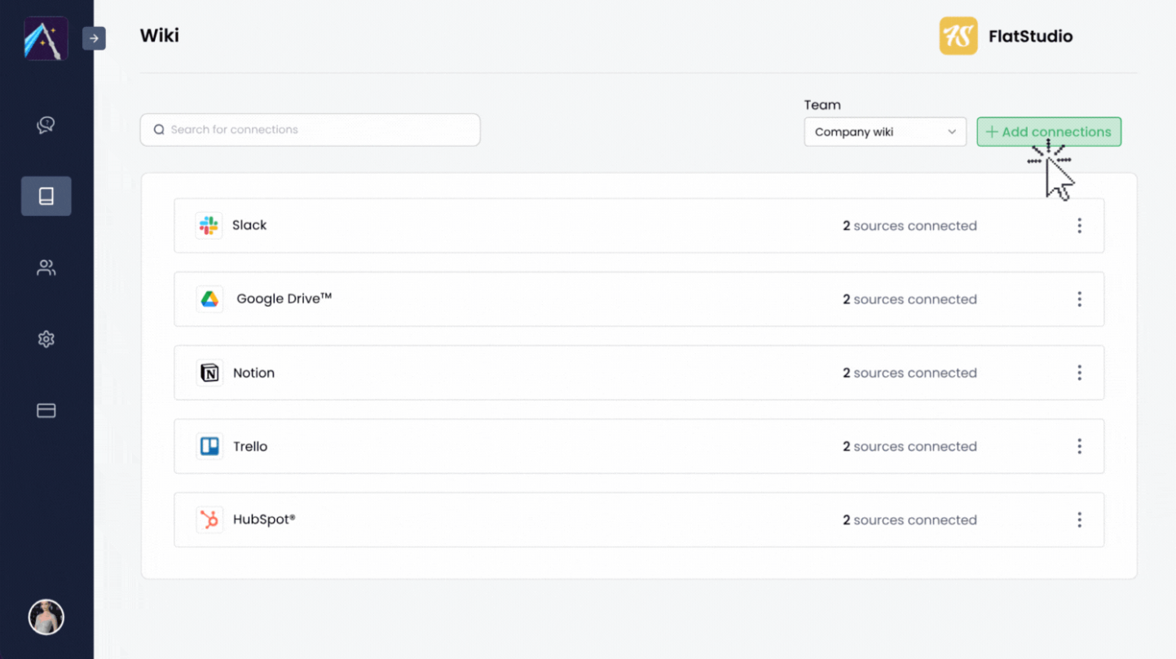Click the Slack connection name
Screen dimensions: 1176x659
pos(249,225)
